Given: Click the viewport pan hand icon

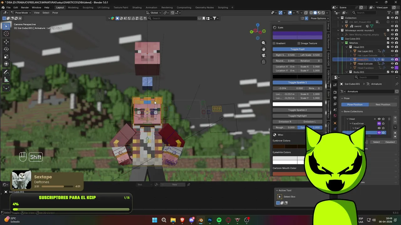Looking at the screenshot, I should pyautogui.click(x=263, y=49).
